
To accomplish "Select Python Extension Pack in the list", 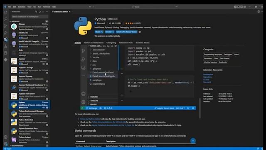I will tap(30, 131).
